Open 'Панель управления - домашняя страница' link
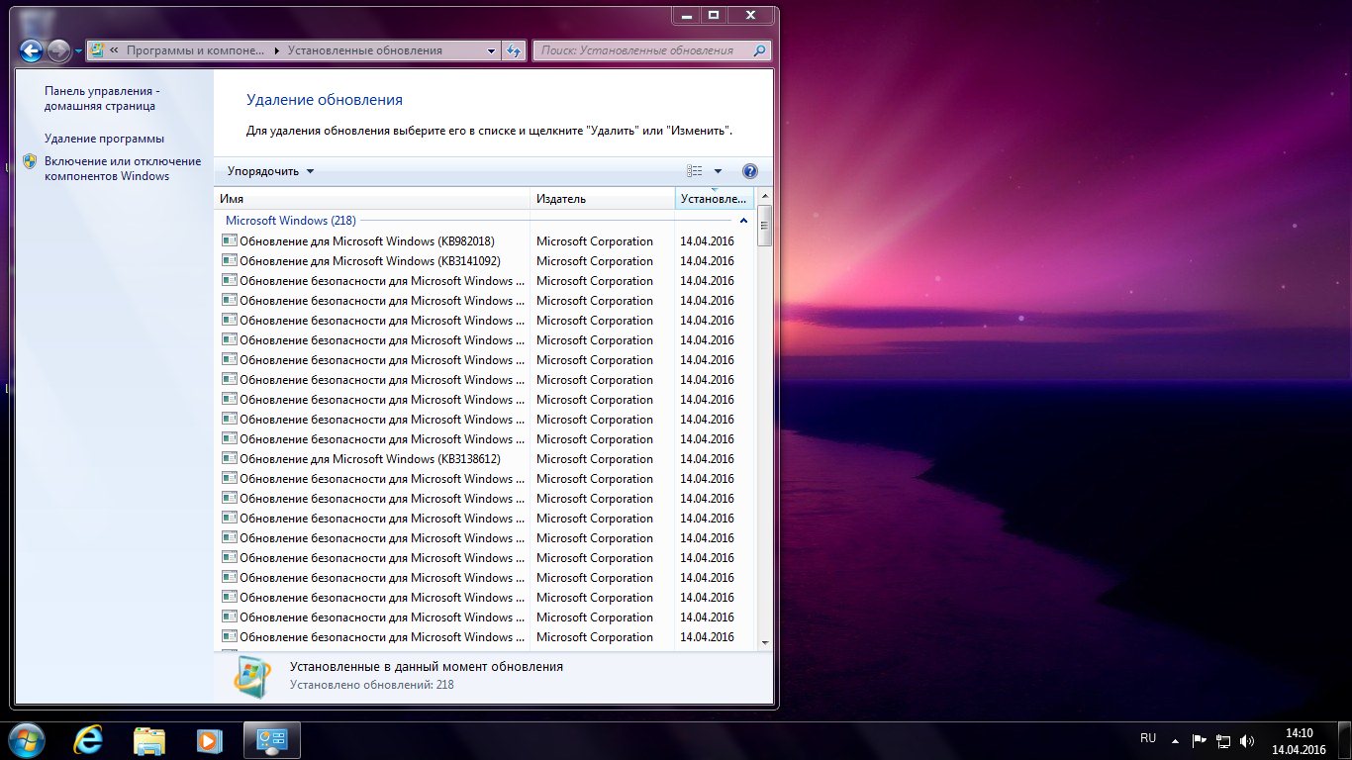The height and width of the screenshot is (760, 1352). coord(102,98)
